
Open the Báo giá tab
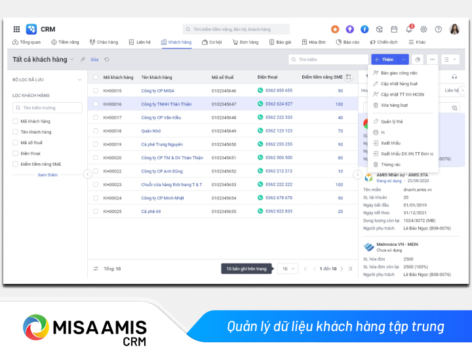(281, 42)
